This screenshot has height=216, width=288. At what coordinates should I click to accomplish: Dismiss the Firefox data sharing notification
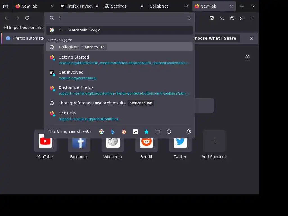point(251,38)
